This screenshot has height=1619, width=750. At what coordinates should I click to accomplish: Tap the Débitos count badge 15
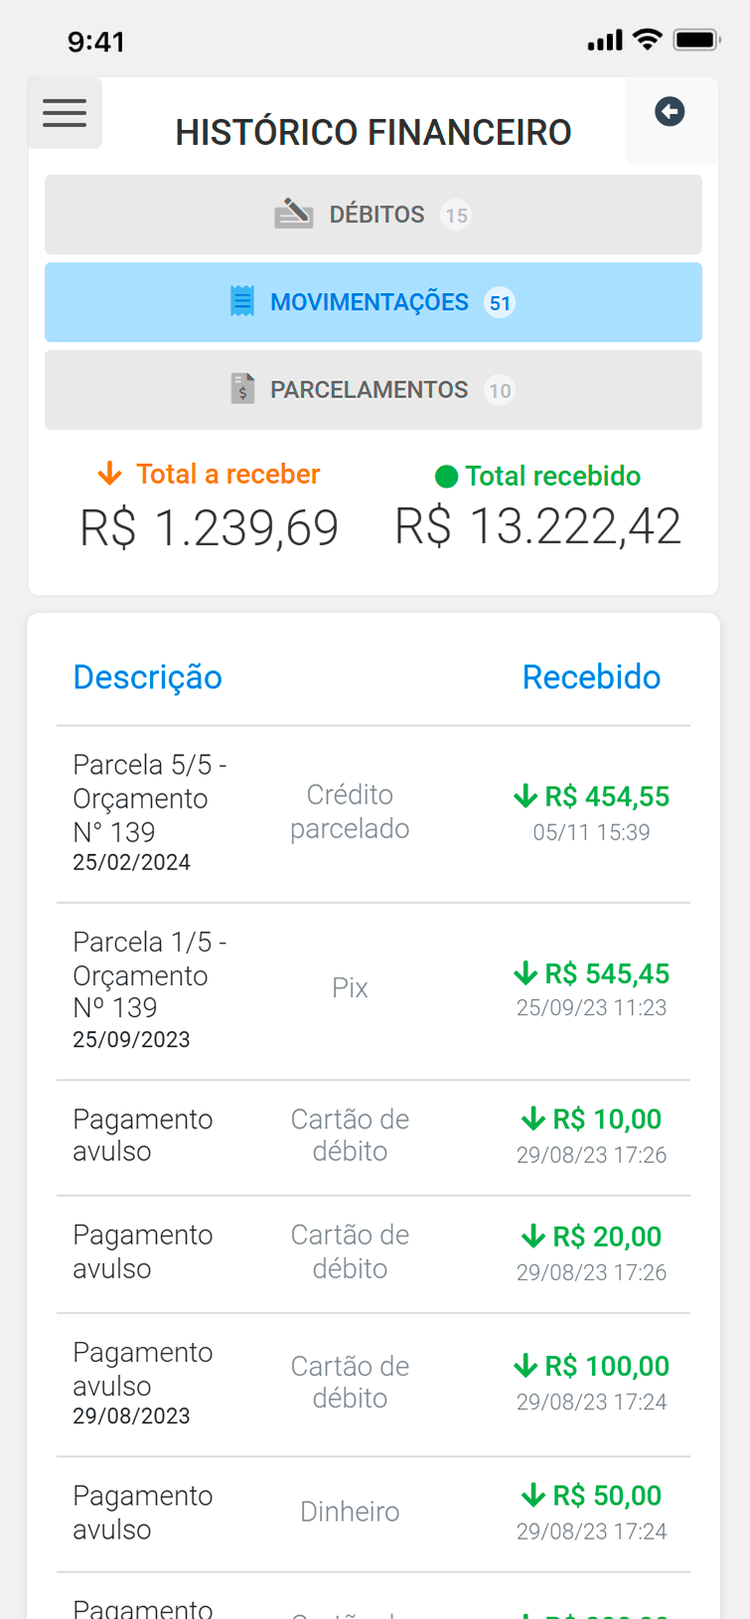(x=456, y=216)
